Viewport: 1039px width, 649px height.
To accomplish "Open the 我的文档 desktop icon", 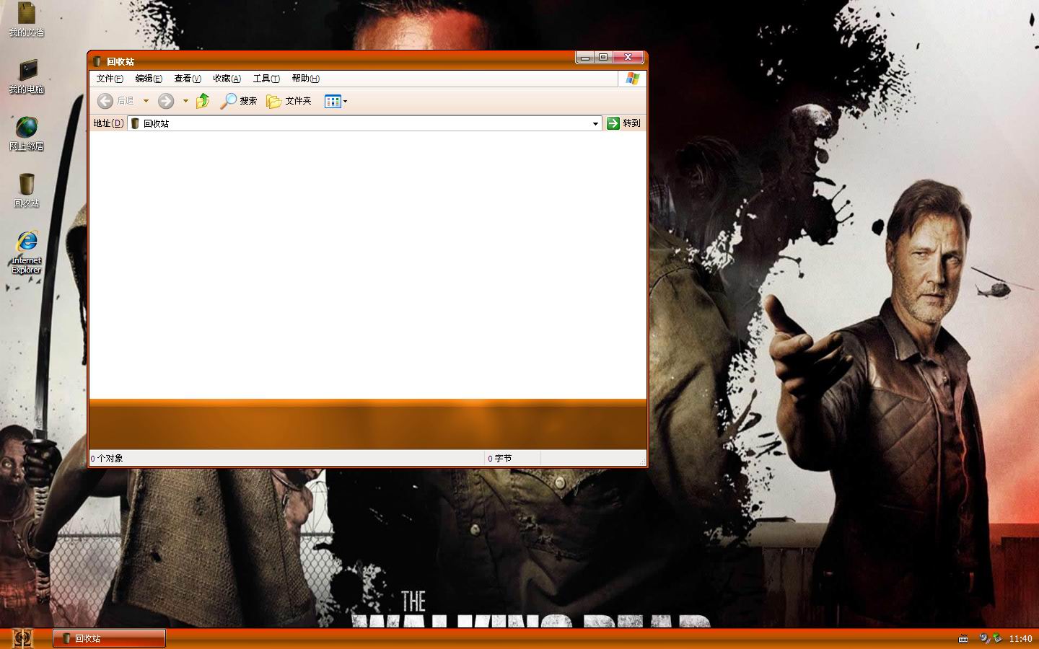I will tap(26, 19).
